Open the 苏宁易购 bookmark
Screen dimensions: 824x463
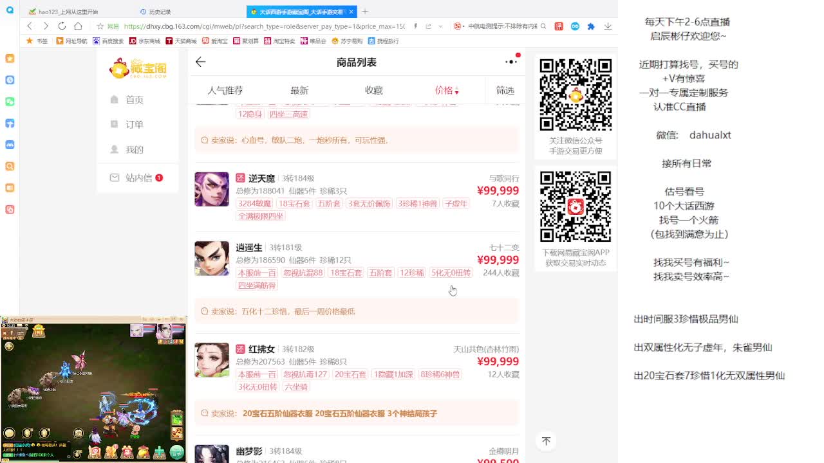pyautogui.click(x=348, y=41)
